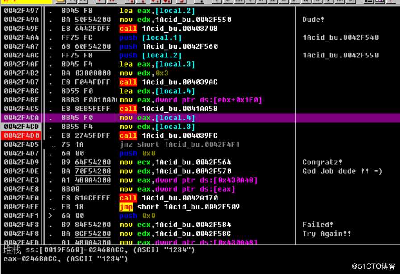
Task: Click address cell 0042F4EF
Action: pyautogui.click(x=21, y=207)
